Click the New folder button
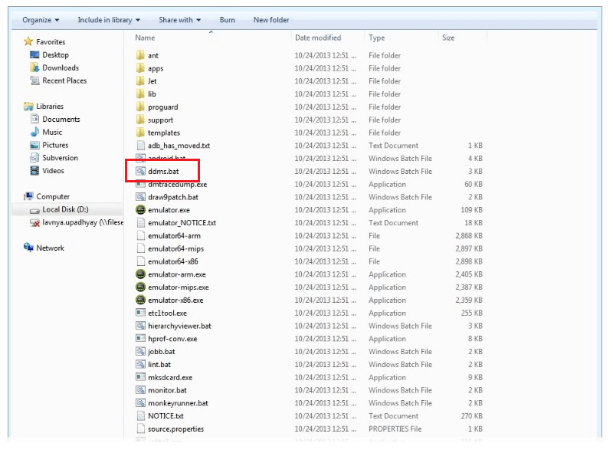 point(271,20)
